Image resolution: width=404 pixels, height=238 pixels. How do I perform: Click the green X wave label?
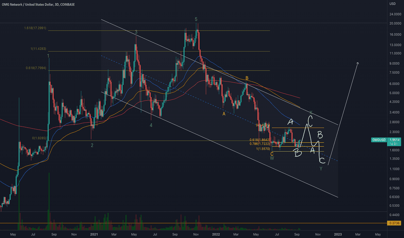[311, 113]
